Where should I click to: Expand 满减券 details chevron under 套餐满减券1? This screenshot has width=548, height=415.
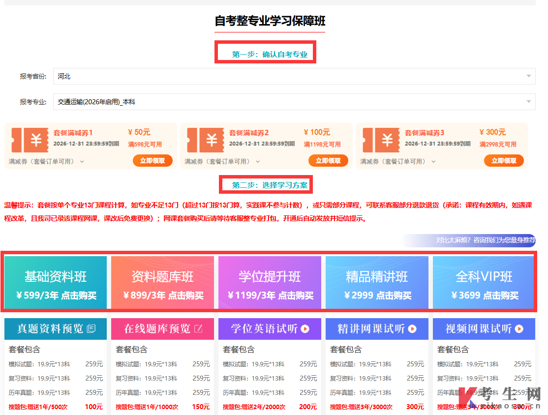click(x=82, y=162)
